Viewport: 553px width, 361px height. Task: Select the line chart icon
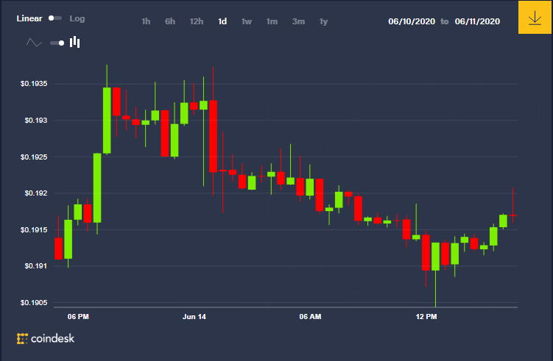[34, 43]
